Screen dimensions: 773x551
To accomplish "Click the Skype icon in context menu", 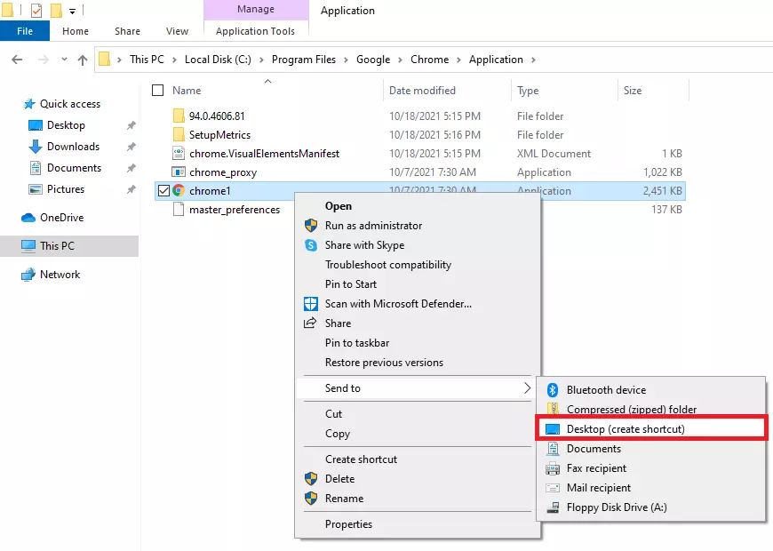I will click(x=311, y=245).
